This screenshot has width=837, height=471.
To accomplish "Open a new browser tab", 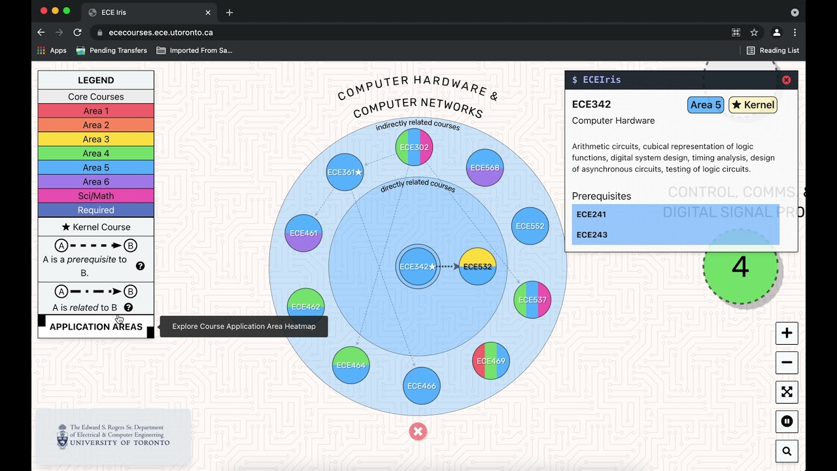I will click(229, 12).
